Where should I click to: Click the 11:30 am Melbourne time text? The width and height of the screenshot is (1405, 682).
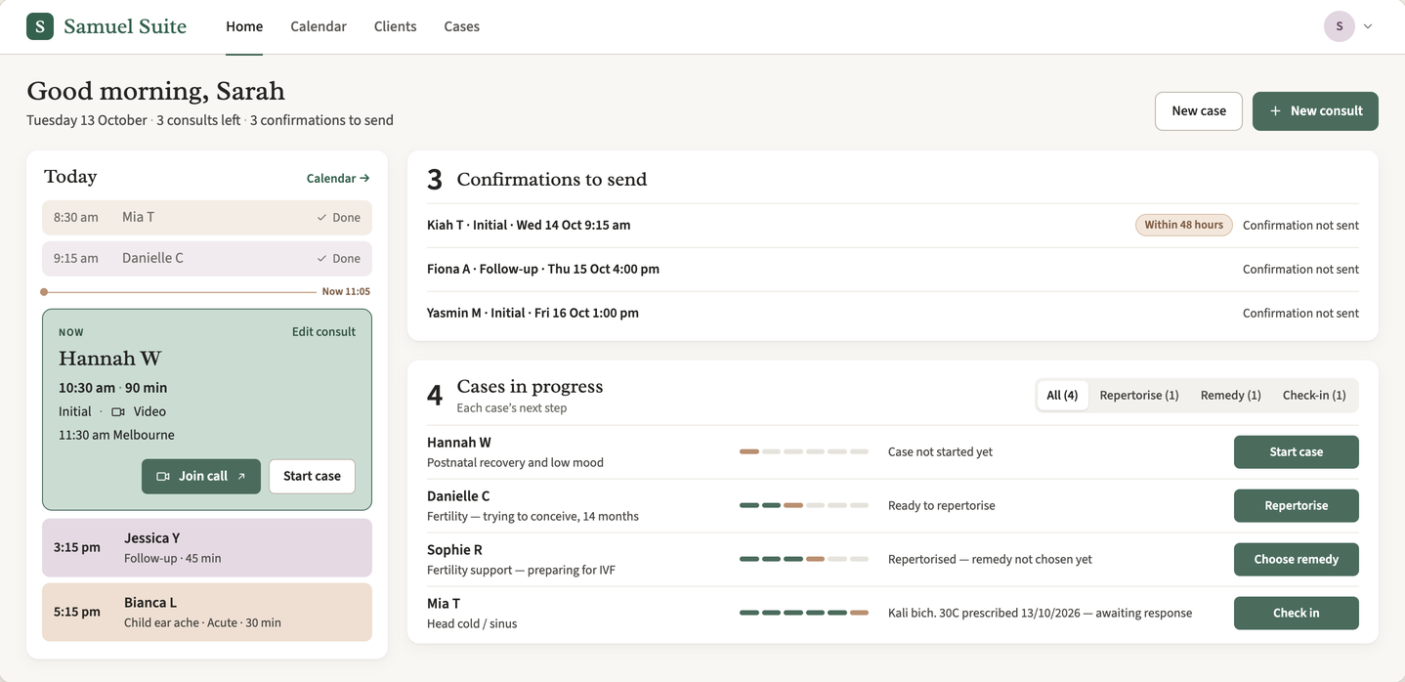tap(116, 436)
